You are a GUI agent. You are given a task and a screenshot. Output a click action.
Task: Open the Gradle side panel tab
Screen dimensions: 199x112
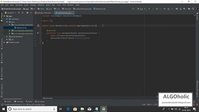coord(197,16)
